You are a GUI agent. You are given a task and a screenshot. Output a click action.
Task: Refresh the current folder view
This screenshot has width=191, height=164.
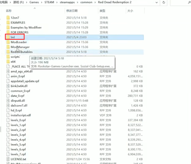click(164, 2)
